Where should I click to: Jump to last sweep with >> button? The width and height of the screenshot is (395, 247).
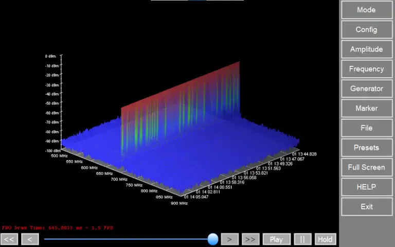[250, 239]
